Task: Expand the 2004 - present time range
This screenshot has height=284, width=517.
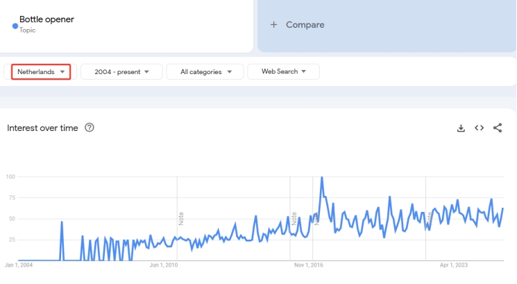Action: (121, 71)
